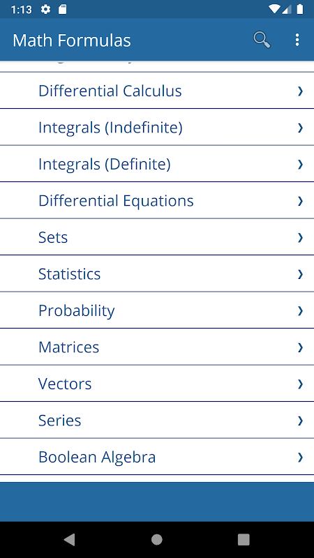Select the Sets topic
Screen dimensions: 314x558
[157, 237]
